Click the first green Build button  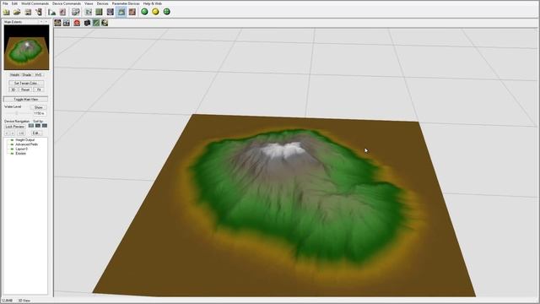[144, 12]
